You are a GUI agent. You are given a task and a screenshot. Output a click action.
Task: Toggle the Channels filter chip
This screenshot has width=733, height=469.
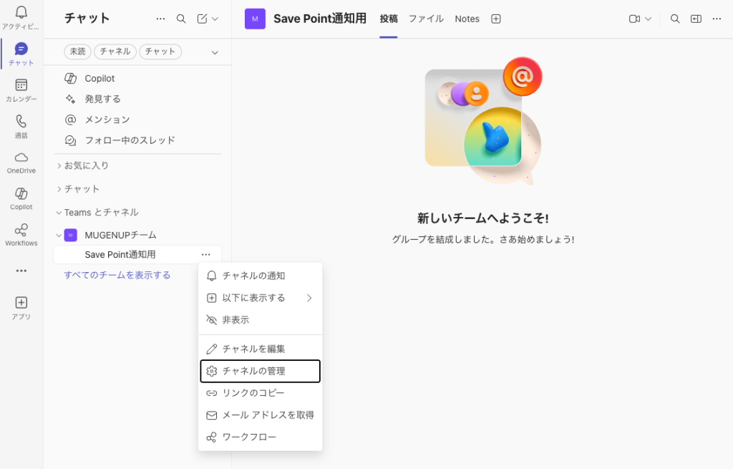(x=115, y=52)
